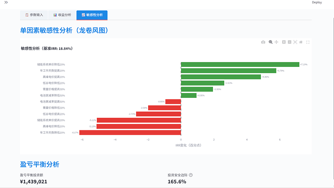Click the +5.79% bar value label
Screen dimensions: 334x188
coord(281,71)
